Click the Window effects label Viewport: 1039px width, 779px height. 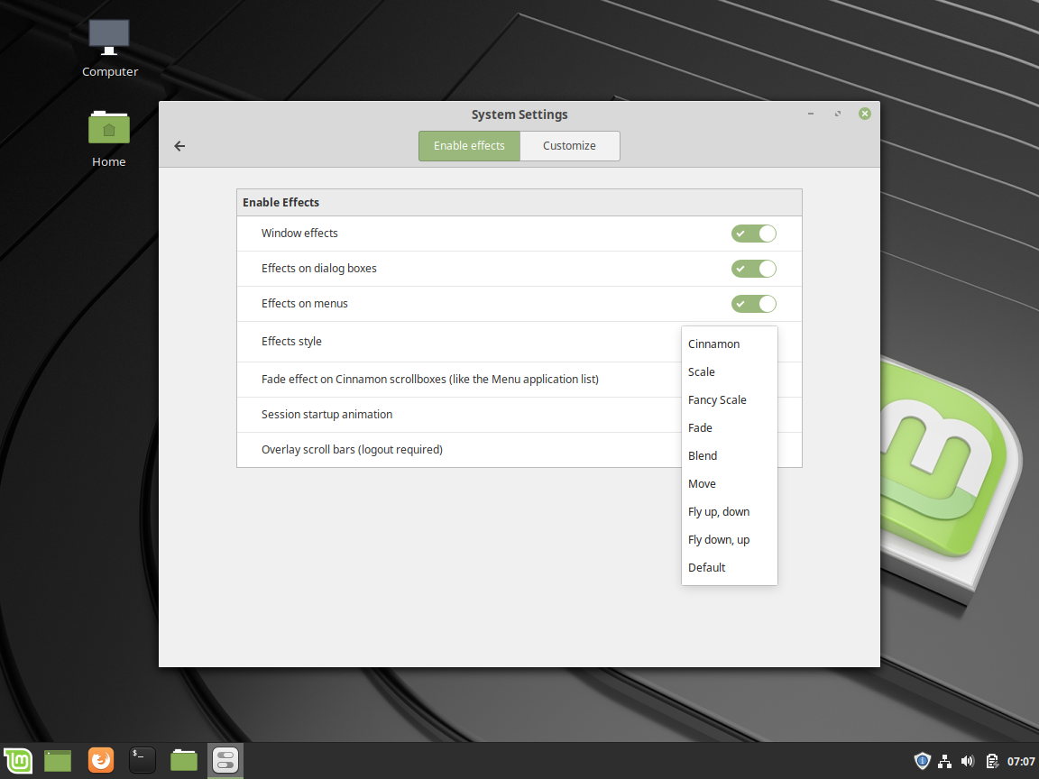[x=299, y=234]
